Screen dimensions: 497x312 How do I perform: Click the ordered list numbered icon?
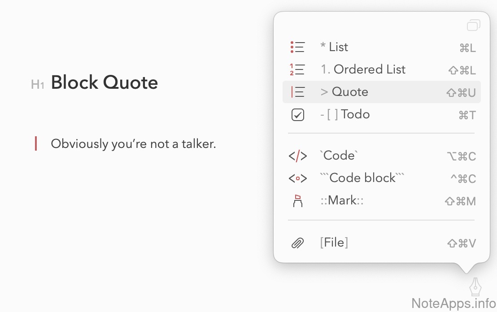[x=297, y=69]
